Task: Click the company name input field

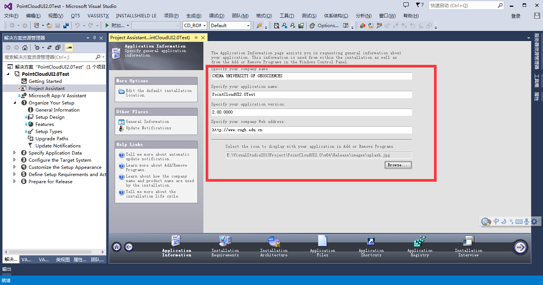Action: (x=312, y=76)
